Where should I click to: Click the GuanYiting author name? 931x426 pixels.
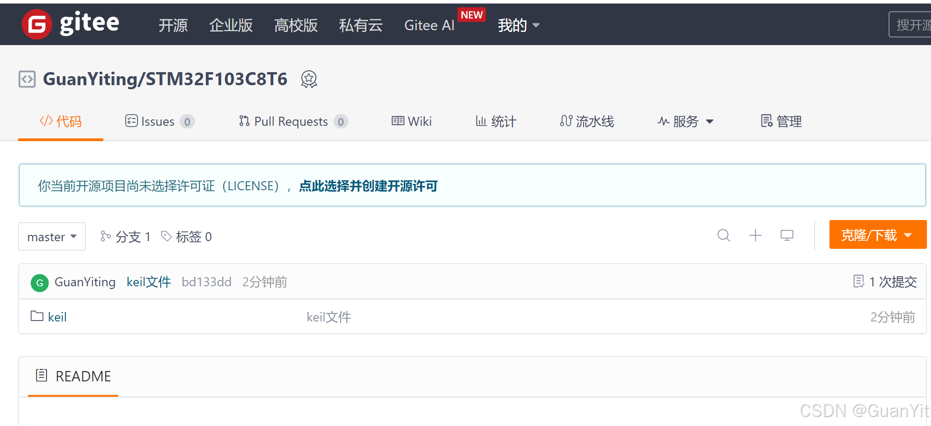point(85,282)
